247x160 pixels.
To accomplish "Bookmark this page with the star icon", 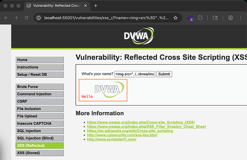I will coord(175,18).
